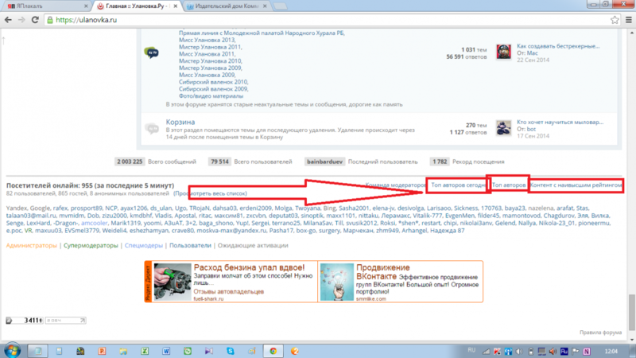Click the Chrome taskbar icon
This screenshot has width=636, height=358.
(273, 351)
